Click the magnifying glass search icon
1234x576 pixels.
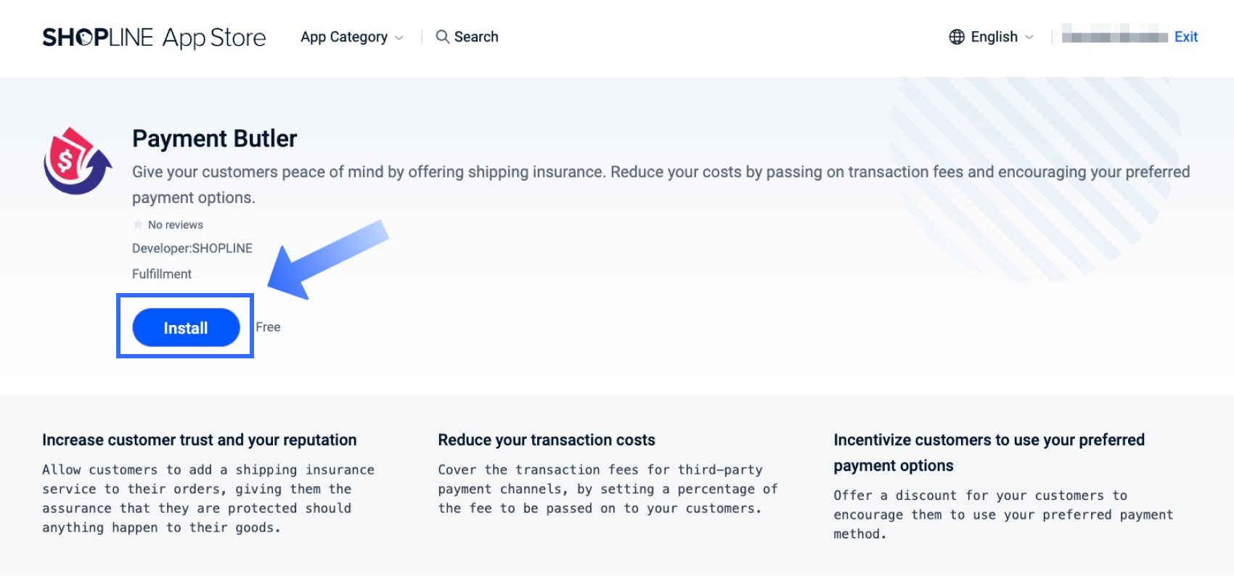442,36
